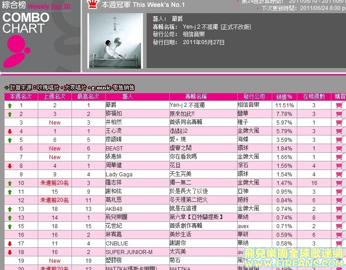Image resolution: width=346 pixels, height=270 pixels.
Task: Click the cart icon in 林宥嘉 row
Action: pyautogui.click(x=340, y=235)
